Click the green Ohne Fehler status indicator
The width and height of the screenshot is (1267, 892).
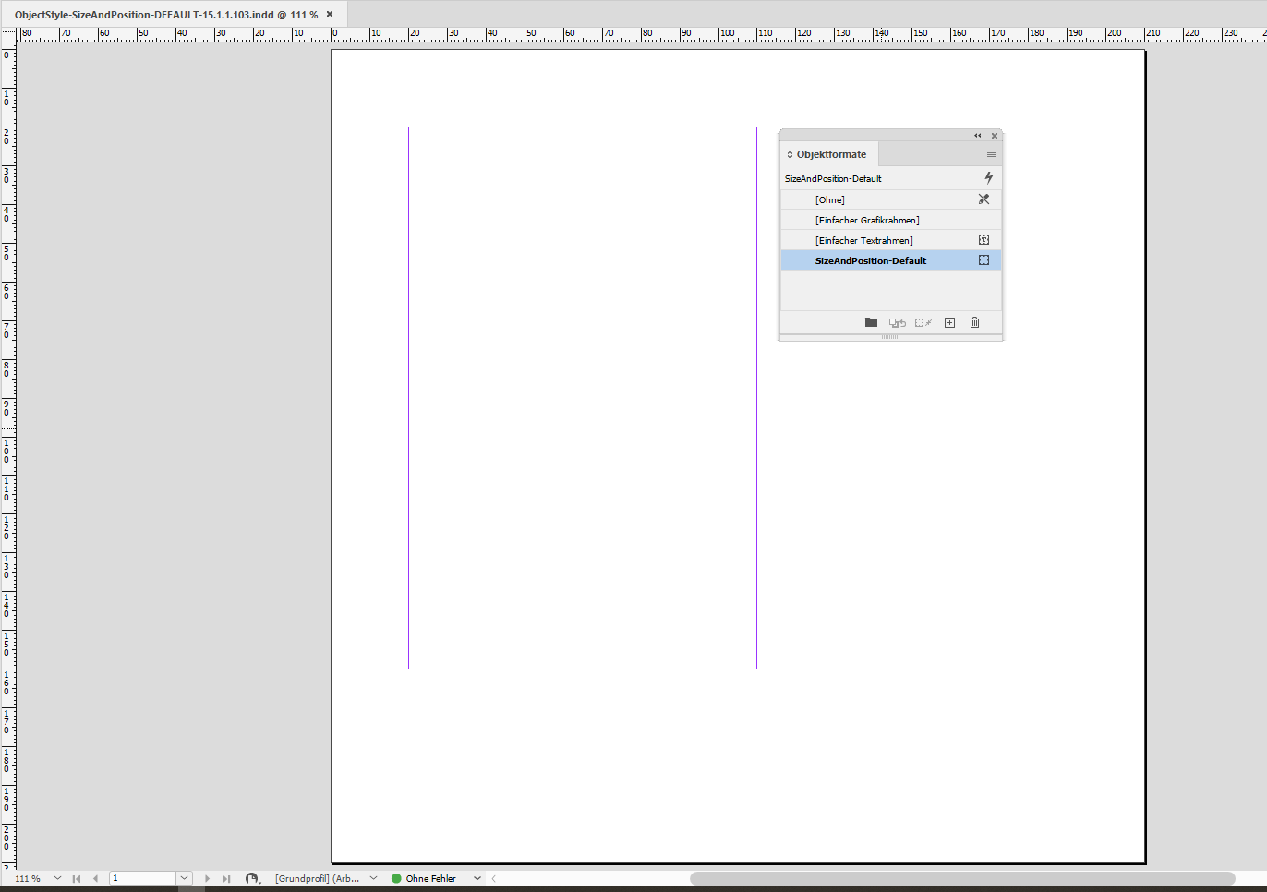396,877
